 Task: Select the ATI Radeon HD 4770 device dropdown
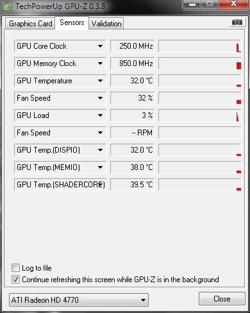pyautogui.click(x=79, y=300)
